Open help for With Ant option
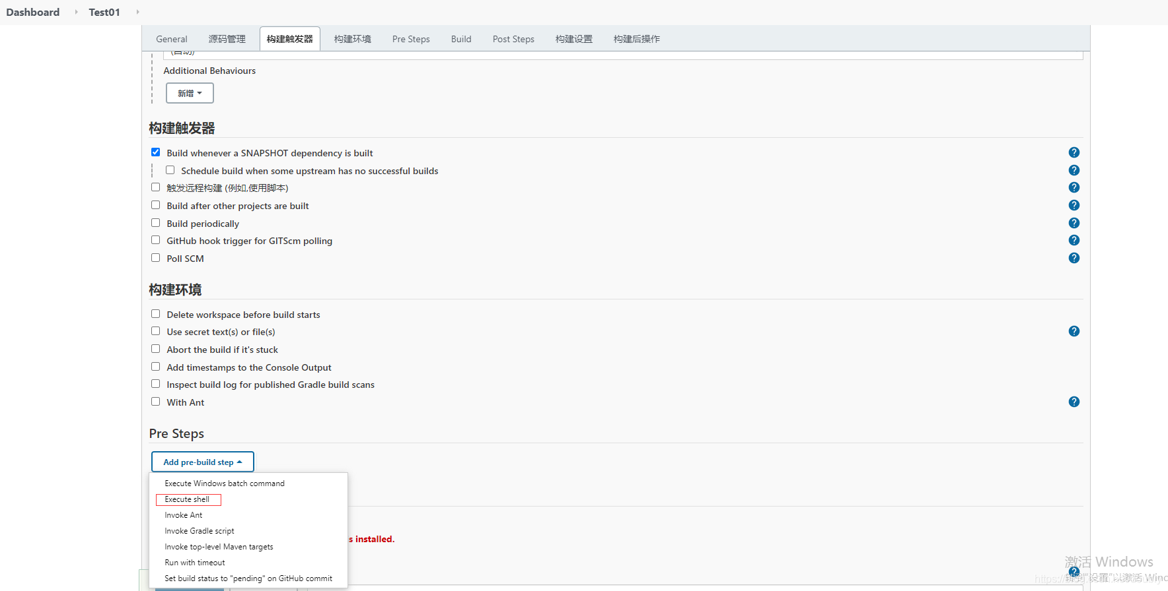Viewport: 1168px width, 591px height. click(1074, 402)
